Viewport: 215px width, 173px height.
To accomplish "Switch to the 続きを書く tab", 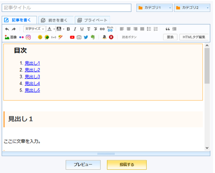I will pos(56,20).
